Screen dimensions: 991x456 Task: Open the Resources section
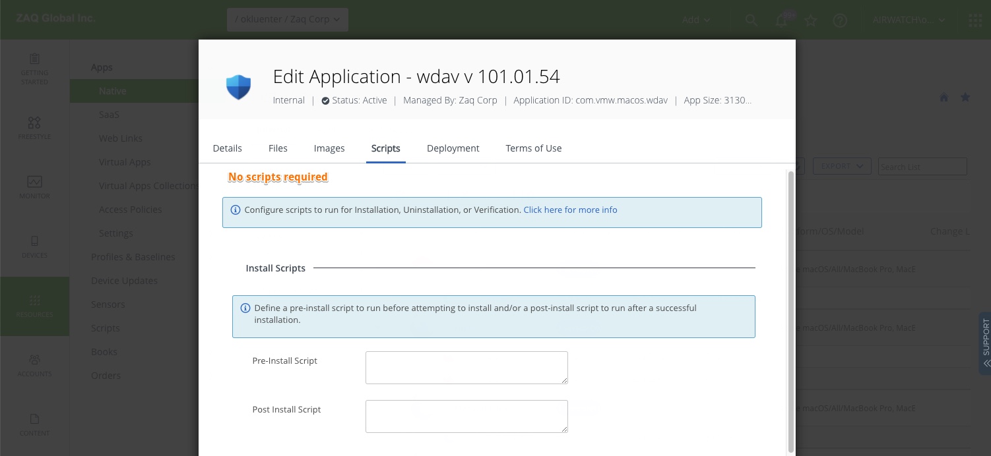tap(34, 305)
